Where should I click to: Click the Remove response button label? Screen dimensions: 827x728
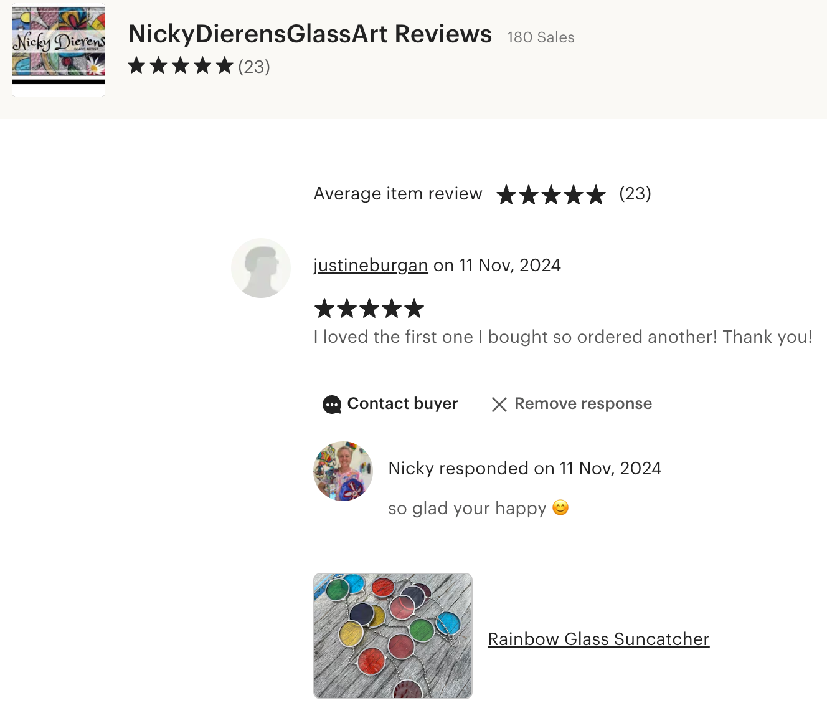[x=583, y=404]
